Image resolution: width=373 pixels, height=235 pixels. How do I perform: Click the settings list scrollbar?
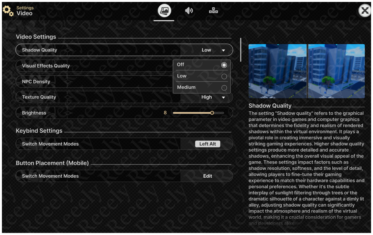pos(241,50)
